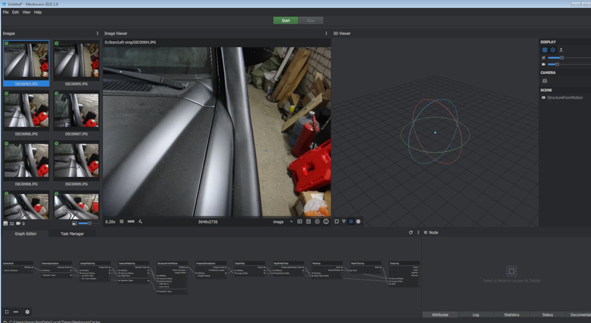This screenshot has width=591, height=323.
Task: Open the Edit menu
Action: 15,12
